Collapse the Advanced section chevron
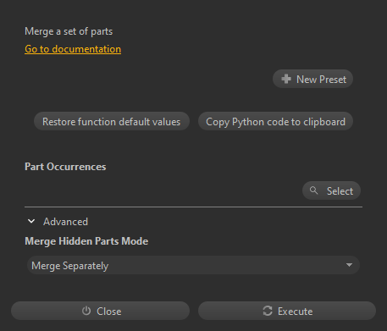This screenshot has width=387, height=331. pos(31,222)
